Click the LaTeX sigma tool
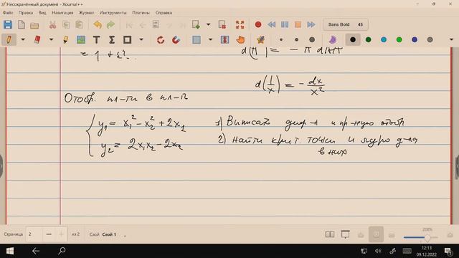 tap(112, 40)
